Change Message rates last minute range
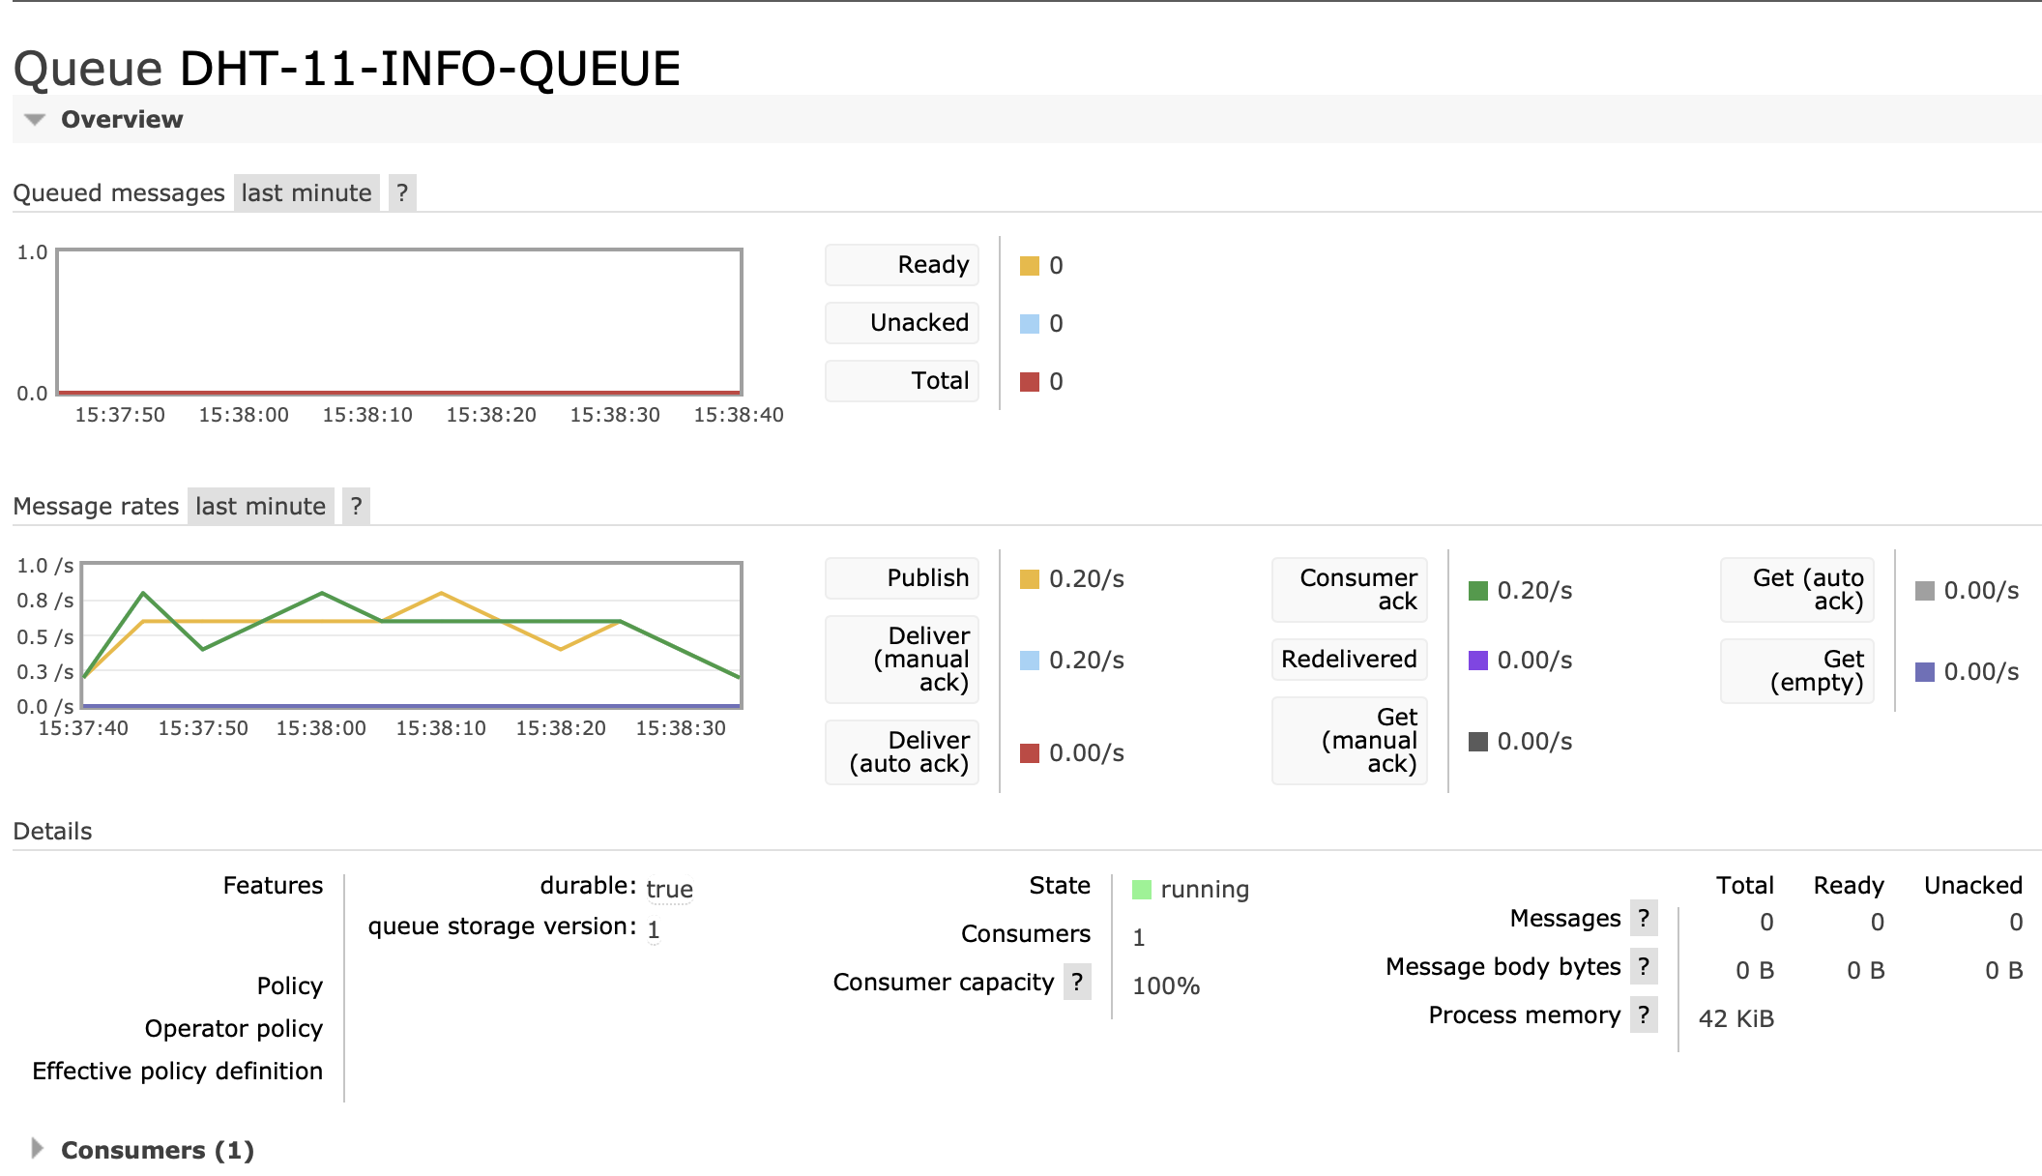Image resolution: width=2042 pixels, height=1176 pixels. (260, 506)
